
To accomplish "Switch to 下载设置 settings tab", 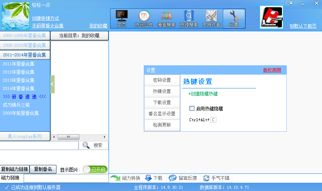I will [162, 103].
